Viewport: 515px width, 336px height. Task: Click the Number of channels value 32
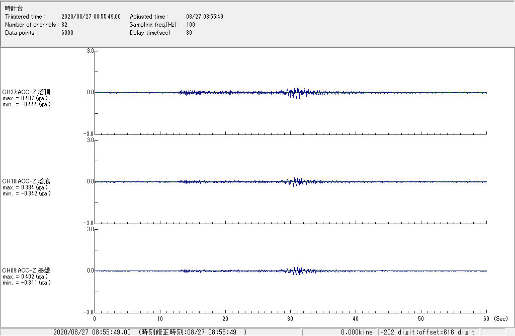[64, 25]
